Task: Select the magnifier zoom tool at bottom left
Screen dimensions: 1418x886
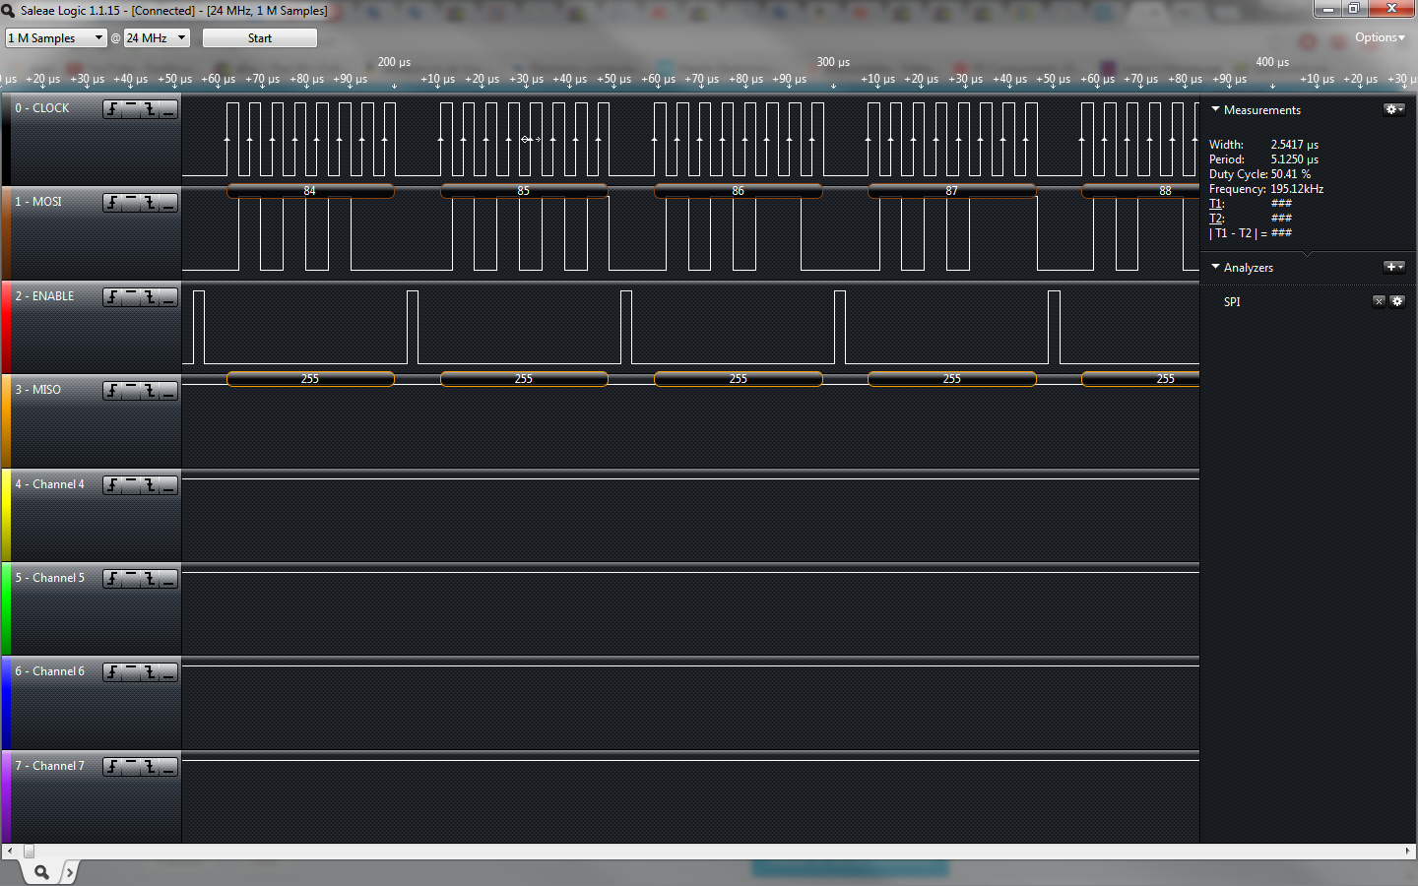Action: pos(41,872)
